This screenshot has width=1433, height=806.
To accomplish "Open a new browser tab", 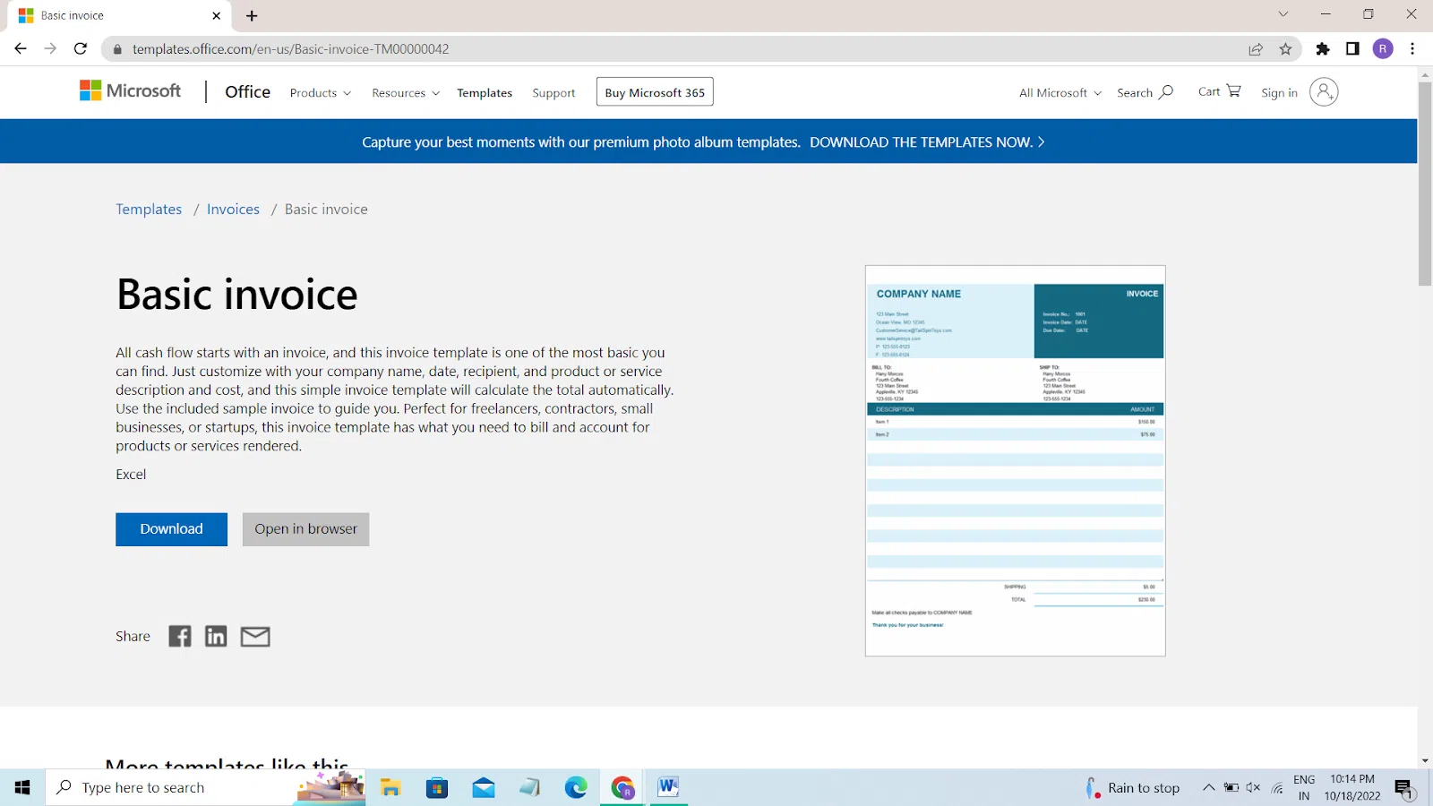I will 252,15.
